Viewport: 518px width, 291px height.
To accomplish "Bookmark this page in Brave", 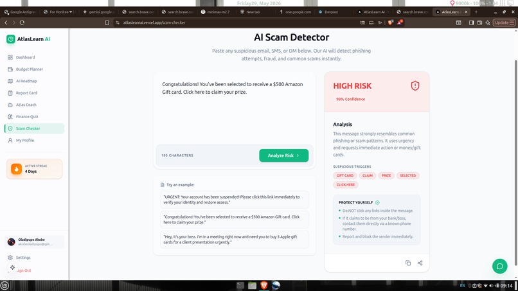I will tap(107, 22).
